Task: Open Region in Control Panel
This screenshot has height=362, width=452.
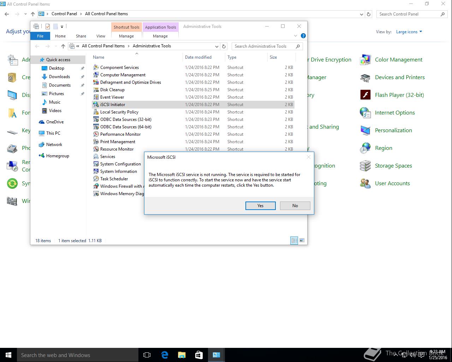Action: pos(376,148)
